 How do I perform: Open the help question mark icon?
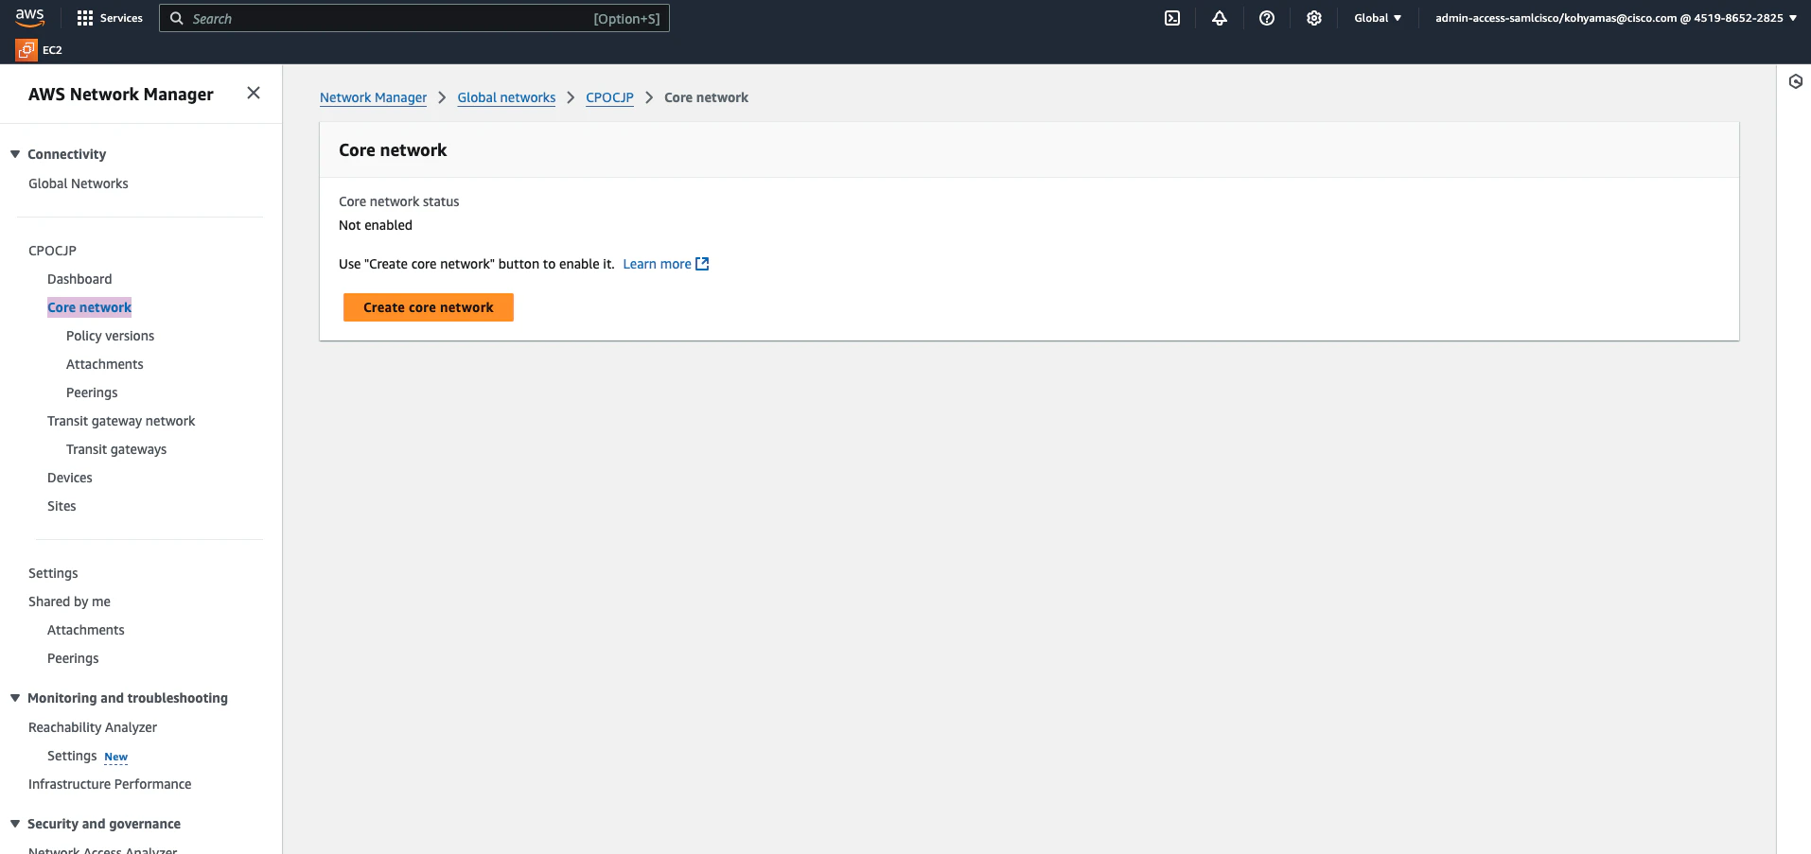[x=1267, y=18]
